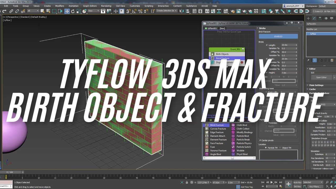This screenshot has width=336, height=189.
Task: Select the Object TM radio button
Action: tap(280, 148)
